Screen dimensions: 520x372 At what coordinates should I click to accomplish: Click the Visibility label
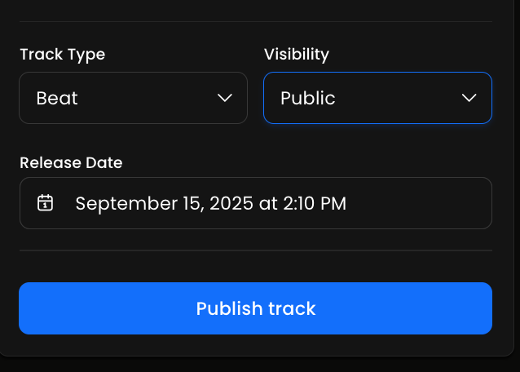tap(297, 55)
